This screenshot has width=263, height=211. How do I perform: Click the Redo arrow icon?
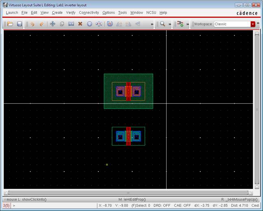(41, 24)
